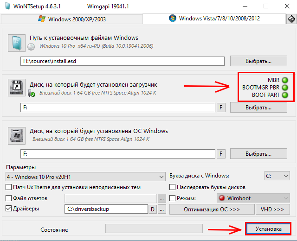Toggle the Режим checkbox
The image size is (297, 241).
coord(172,198)
